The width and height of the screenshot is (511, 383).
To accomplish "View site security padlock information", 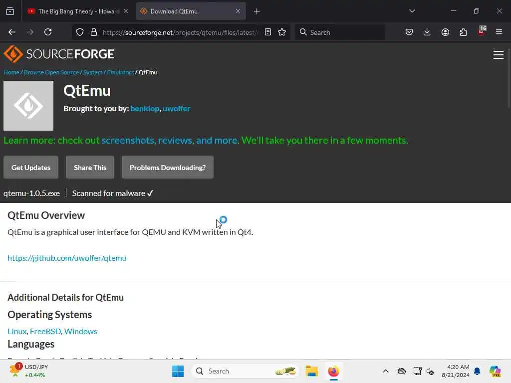I will [x=94, y=32].
